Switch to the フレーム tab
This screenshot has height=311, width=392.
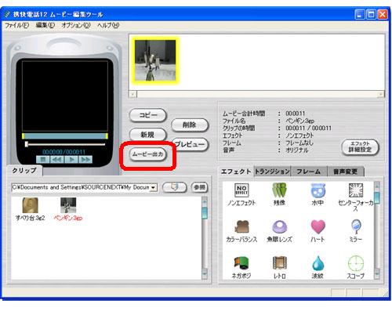click(x=308, y=172)
